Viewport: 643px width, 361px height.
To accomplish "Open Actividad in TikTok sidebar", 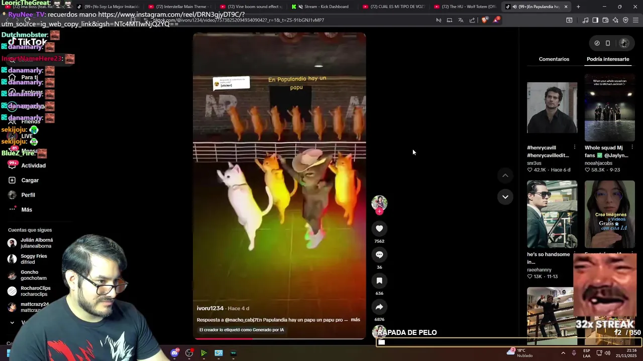I will pos(27,165).
